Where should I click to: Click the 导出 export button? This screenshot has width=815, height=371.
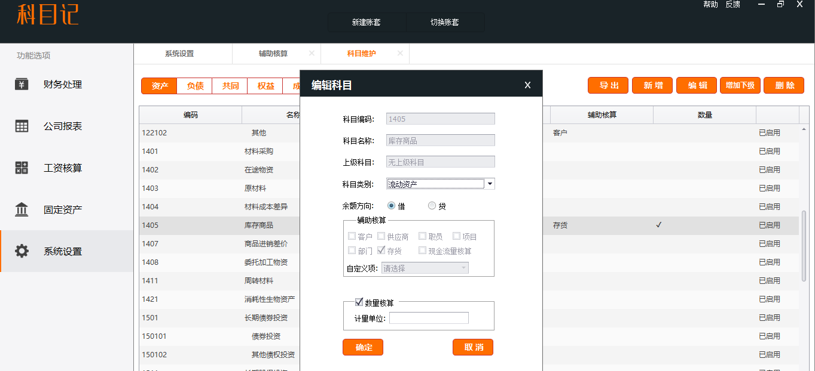[x=608, y=85]
